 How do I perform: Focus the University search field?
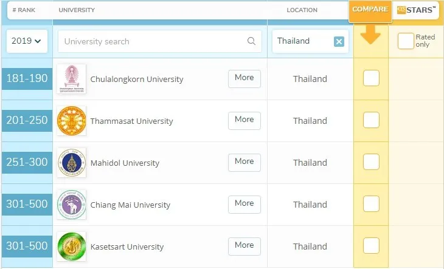152,42
